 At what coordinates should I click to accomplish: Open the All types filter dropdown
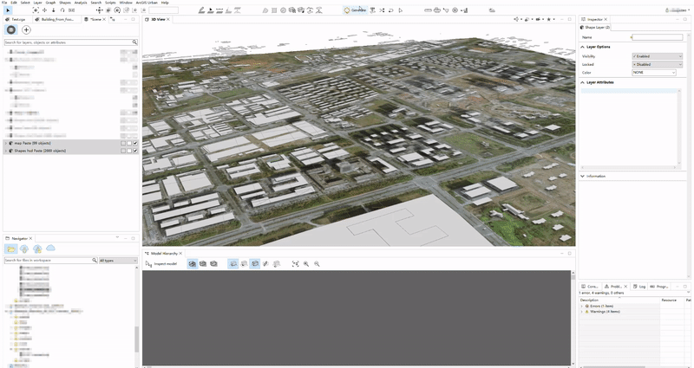(x=118, y=261)
